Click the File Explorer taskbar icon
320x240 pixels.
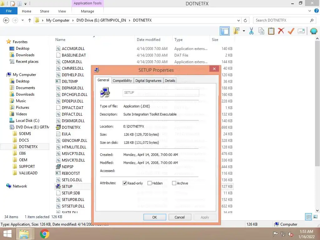tap(24, 234)
